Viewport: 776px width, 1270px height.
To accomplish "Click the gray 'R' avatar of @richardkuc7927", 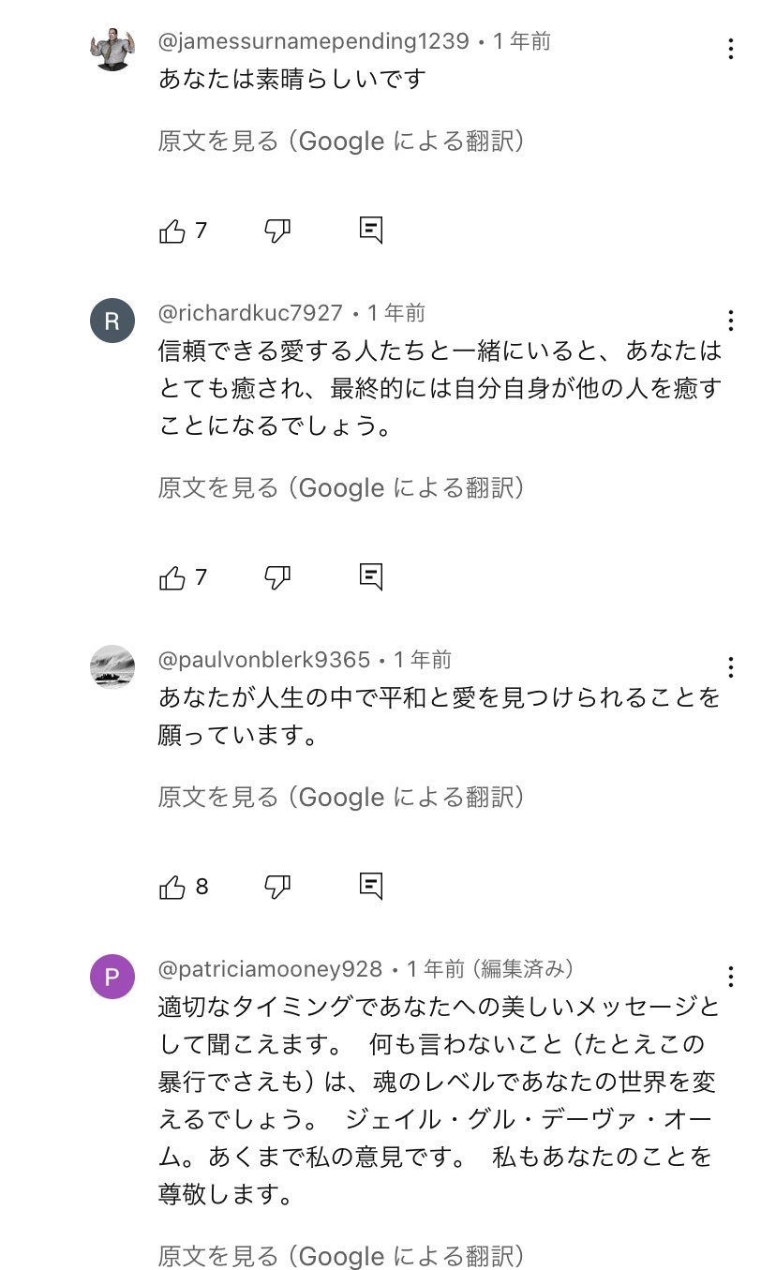I will click(112, 321).
